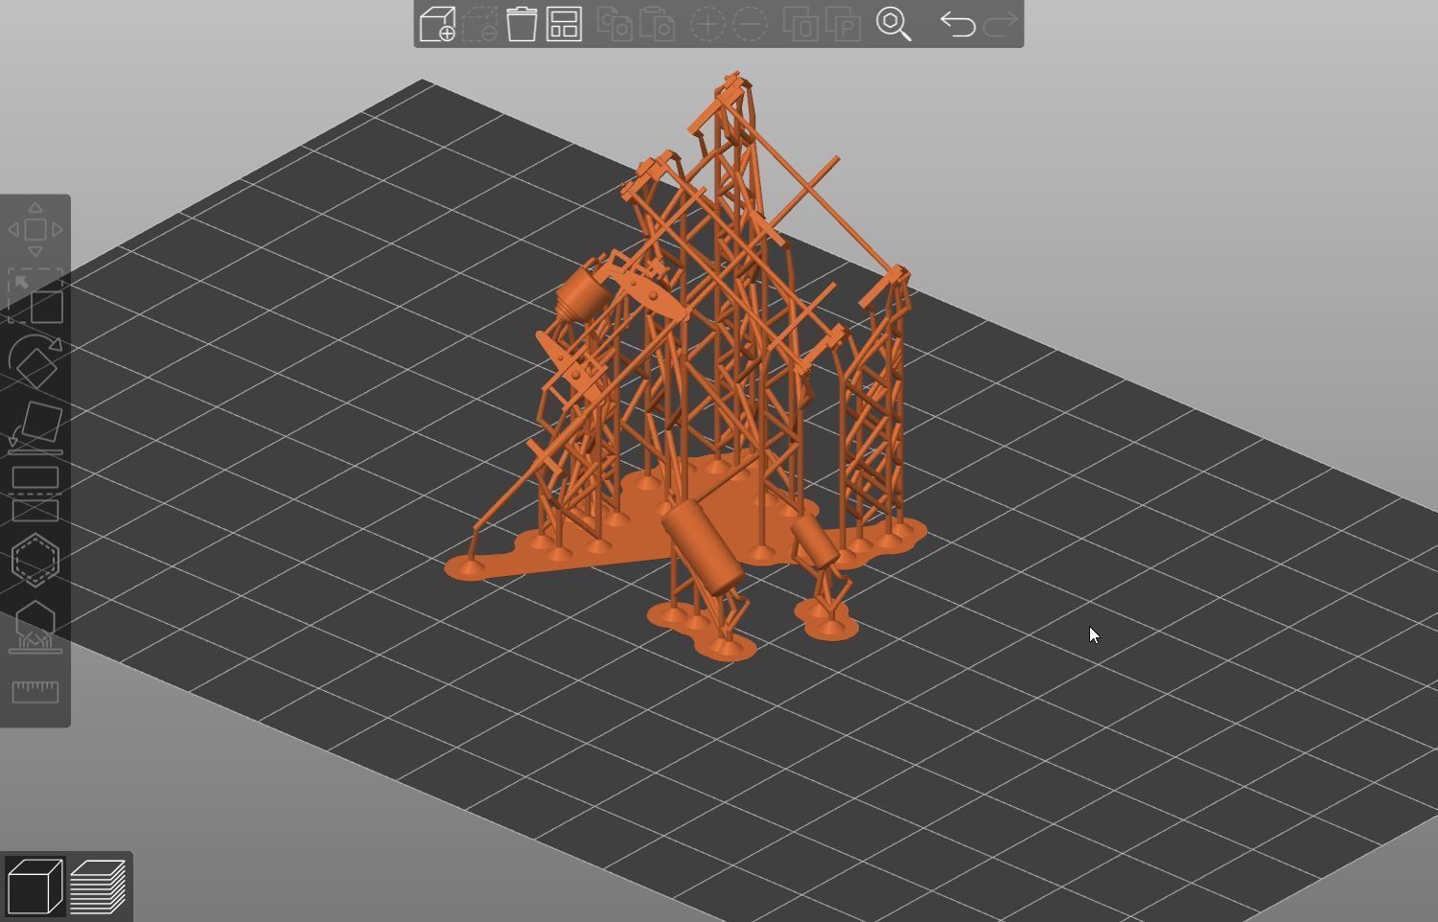Click the Split to parts icon

(x=843, y=24)
